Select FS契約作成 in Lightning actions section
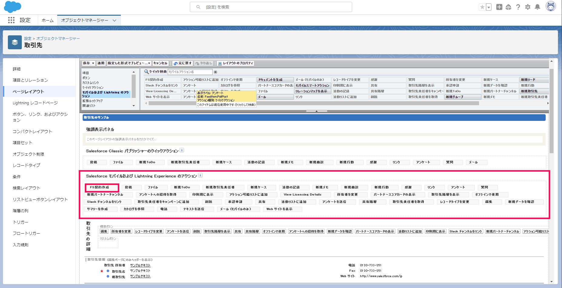Screen dimensions: 562x288 [102, 187]
